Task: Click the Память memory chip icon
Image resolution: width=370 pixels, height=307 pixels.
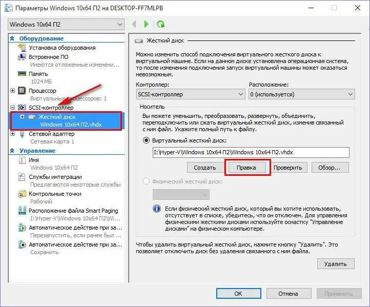Action: (x=22, y=74)
